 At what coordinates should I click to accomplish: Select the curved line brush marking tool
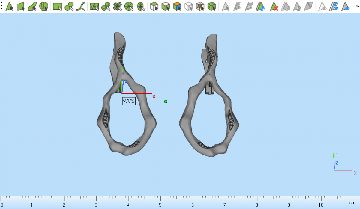click(x=81, y=6)
